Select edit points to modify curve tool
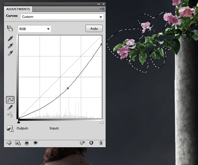198x165 pixels. click(x=10, y=100)
